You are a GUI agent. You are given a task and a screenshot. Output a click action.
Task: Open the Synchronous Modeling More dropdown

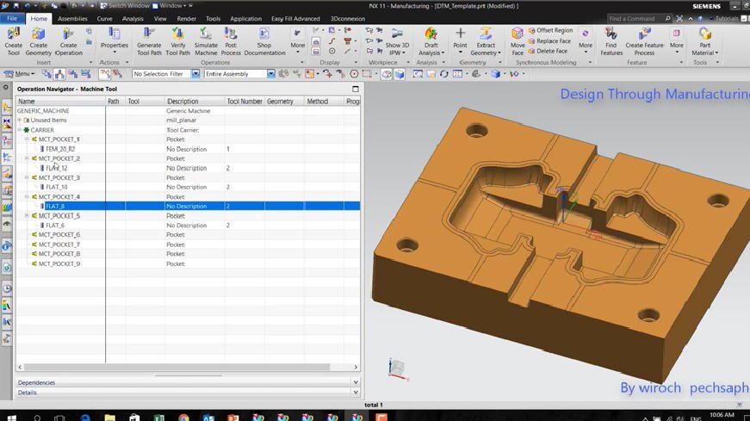(x=586, y=40)
